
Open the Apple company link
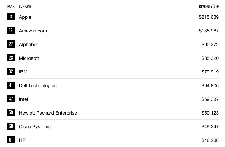click(x=25, y=17)
